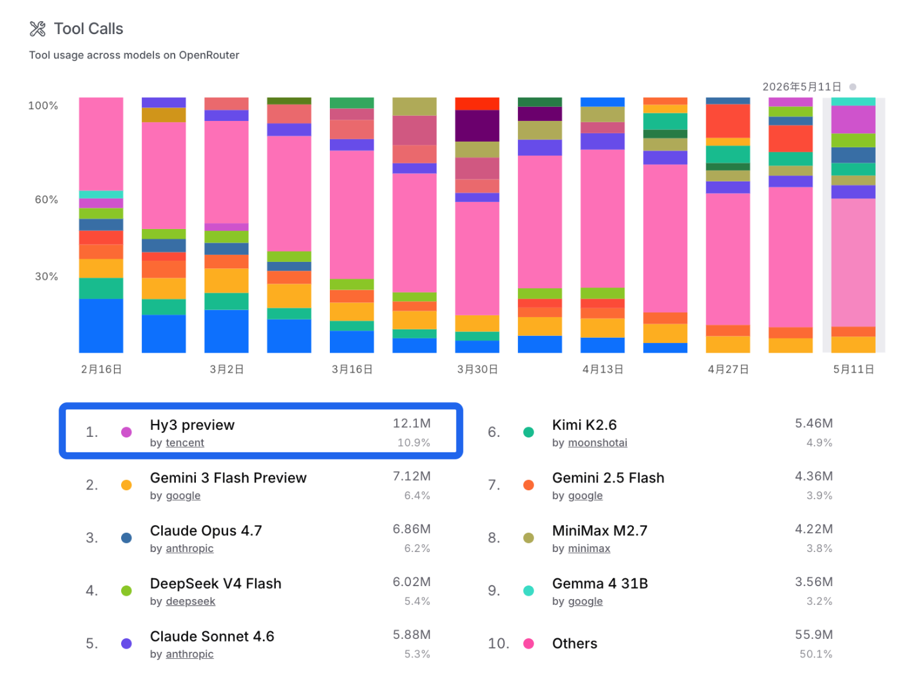The width and height of the screenshot is (902, 700).
Task: Click the 3.56M tool call count
Action: (814, 582)
